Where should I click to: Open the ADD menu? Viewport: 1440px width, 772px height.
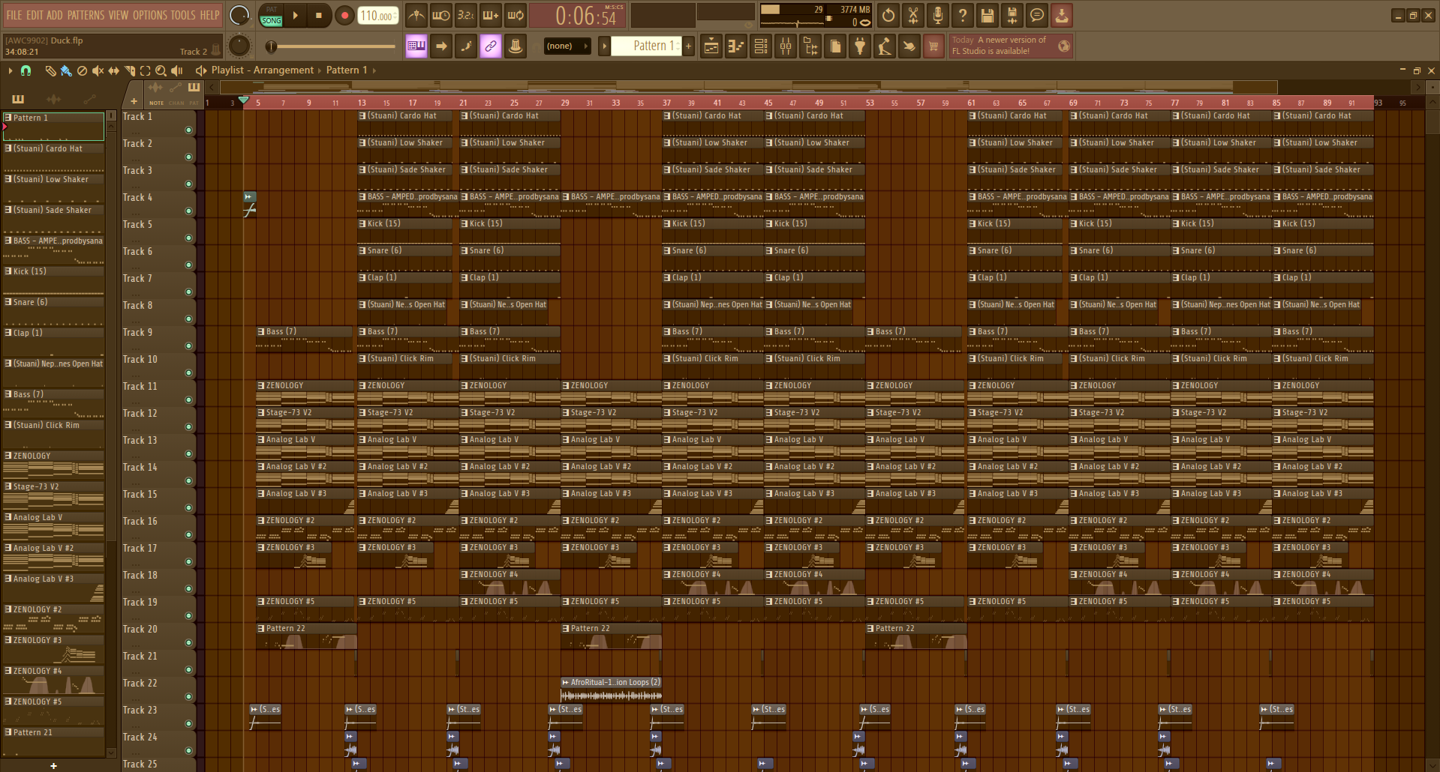55,15
